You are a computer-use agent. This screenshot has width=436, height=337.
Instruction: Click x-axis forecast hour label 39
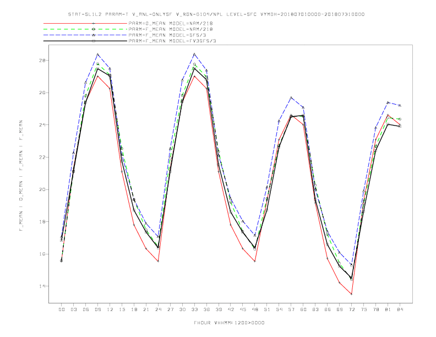(219, 309)
